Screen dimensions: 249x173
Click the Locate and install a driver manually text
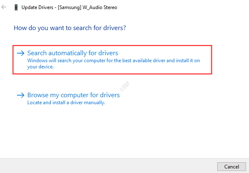(66, 103)
